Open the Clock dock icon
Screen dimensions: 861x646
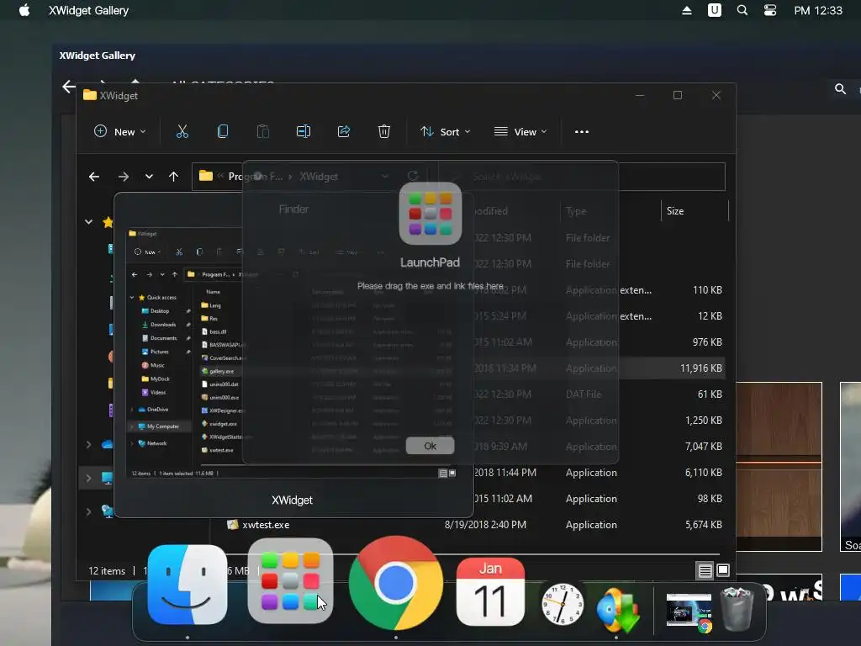[563, 604]
